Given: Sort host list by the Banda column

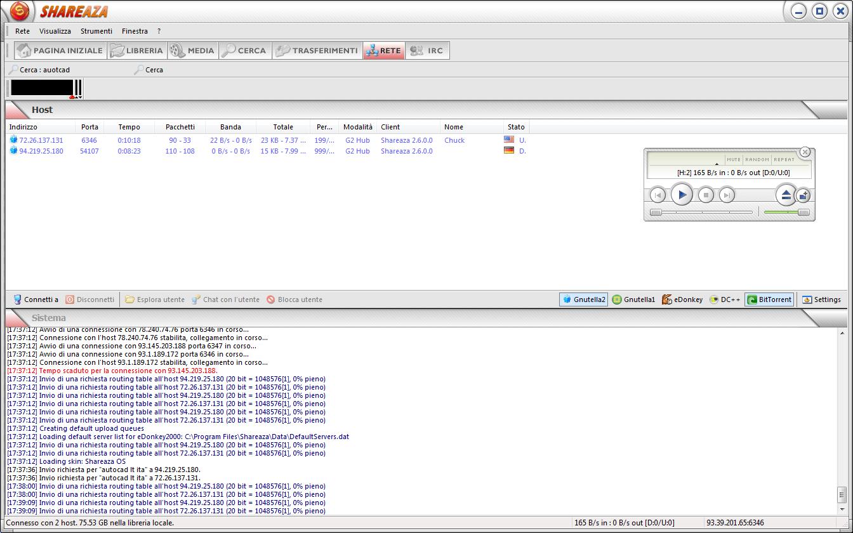Looking at the screenshot, I should click(230, 127).
